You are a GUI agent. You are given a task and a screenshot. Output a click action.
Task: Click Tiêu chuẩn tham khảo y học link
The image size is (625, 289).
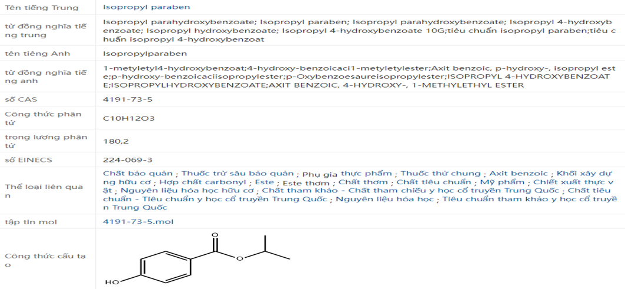[x=529, y=199]
